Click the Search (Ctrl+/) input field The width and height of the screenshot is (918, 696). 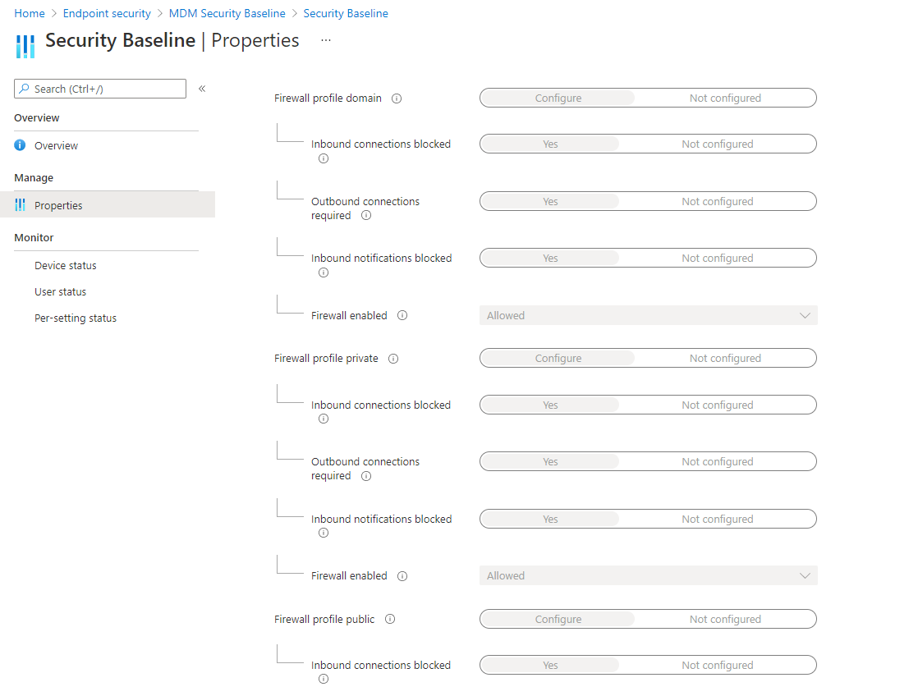pyautogui.click(x=100, y=89)
